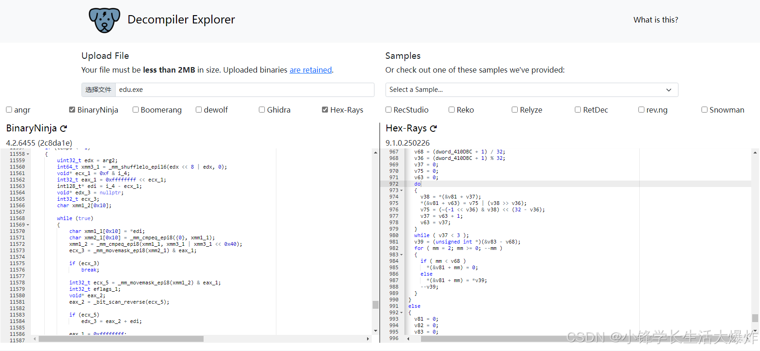Click the Hex-Rays pane heading
Image resolution: width=760 pixels, height=351 pixels.
(x=406, y=128)
